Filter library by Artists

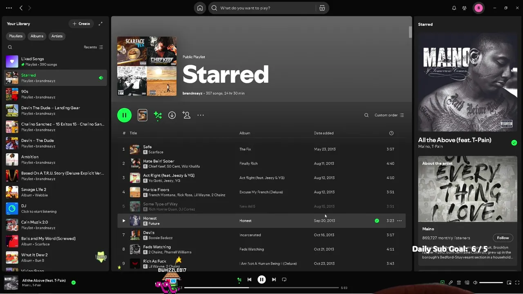pos(57,36)
